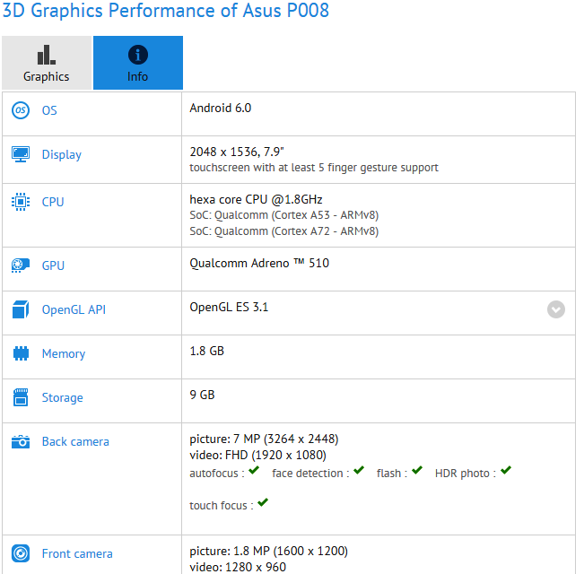Screen dimensions: 584x574
Task: Click the touch focus green checkmark
Action: pyautogui.click(x=263, y=503)
